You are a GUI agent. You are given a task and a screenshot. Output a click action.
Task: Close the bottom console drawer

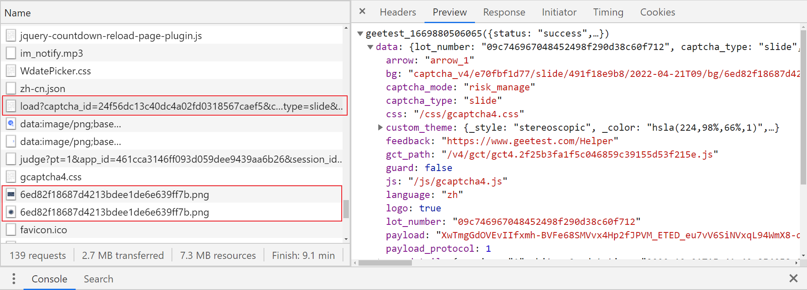(793, 278)
